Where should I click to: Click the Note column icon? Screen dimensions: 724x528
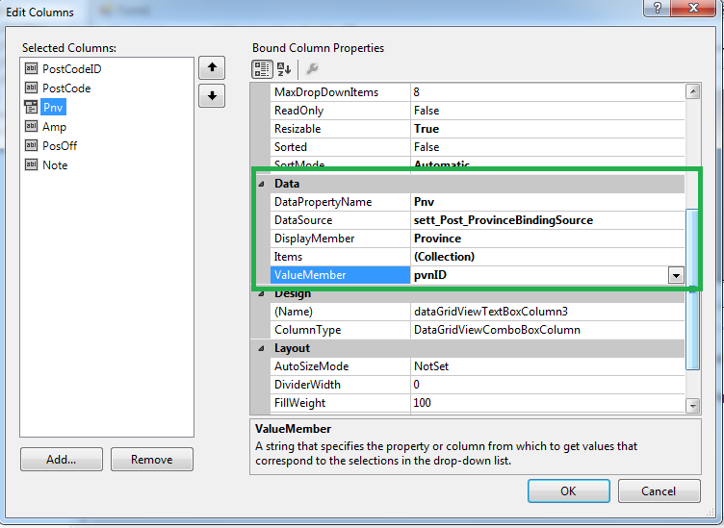coord(31,164)
